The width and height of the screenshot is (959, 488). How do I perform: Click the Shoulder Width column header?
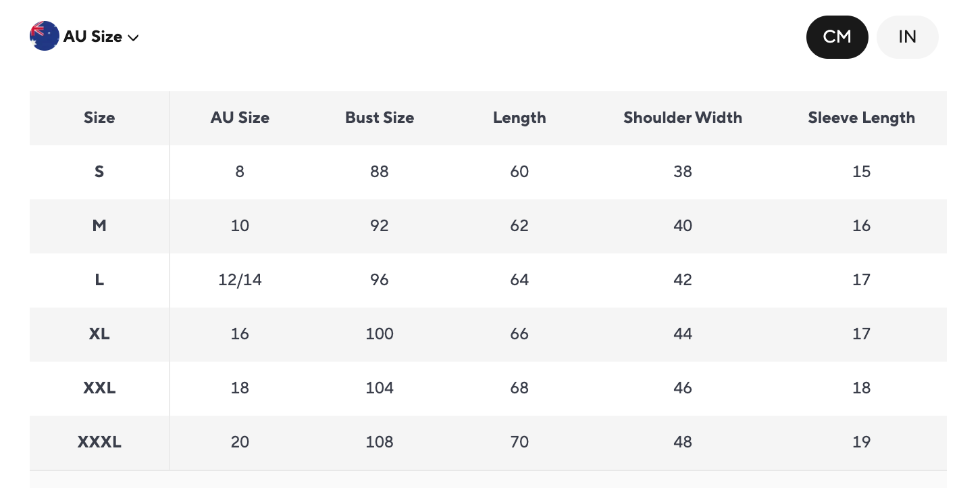click(683, 118)
